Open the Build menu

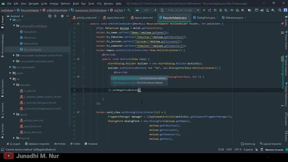point(76,4)
